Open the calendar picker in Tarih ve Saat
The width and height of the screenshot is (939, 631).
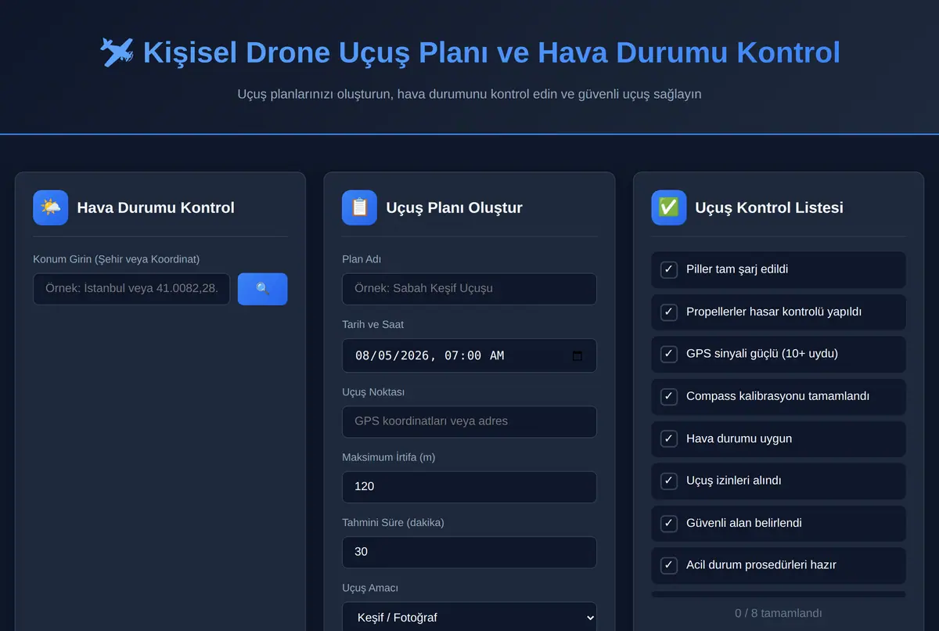(577, 355)
